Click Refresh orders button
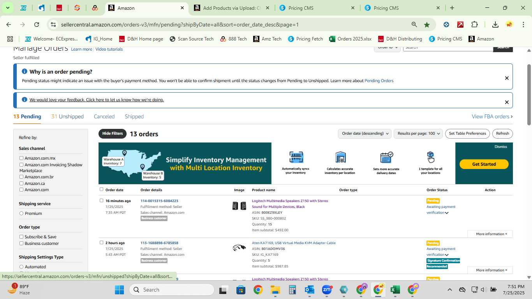The height and width of the screenshot is (299, 532). (x=502, y=134)
